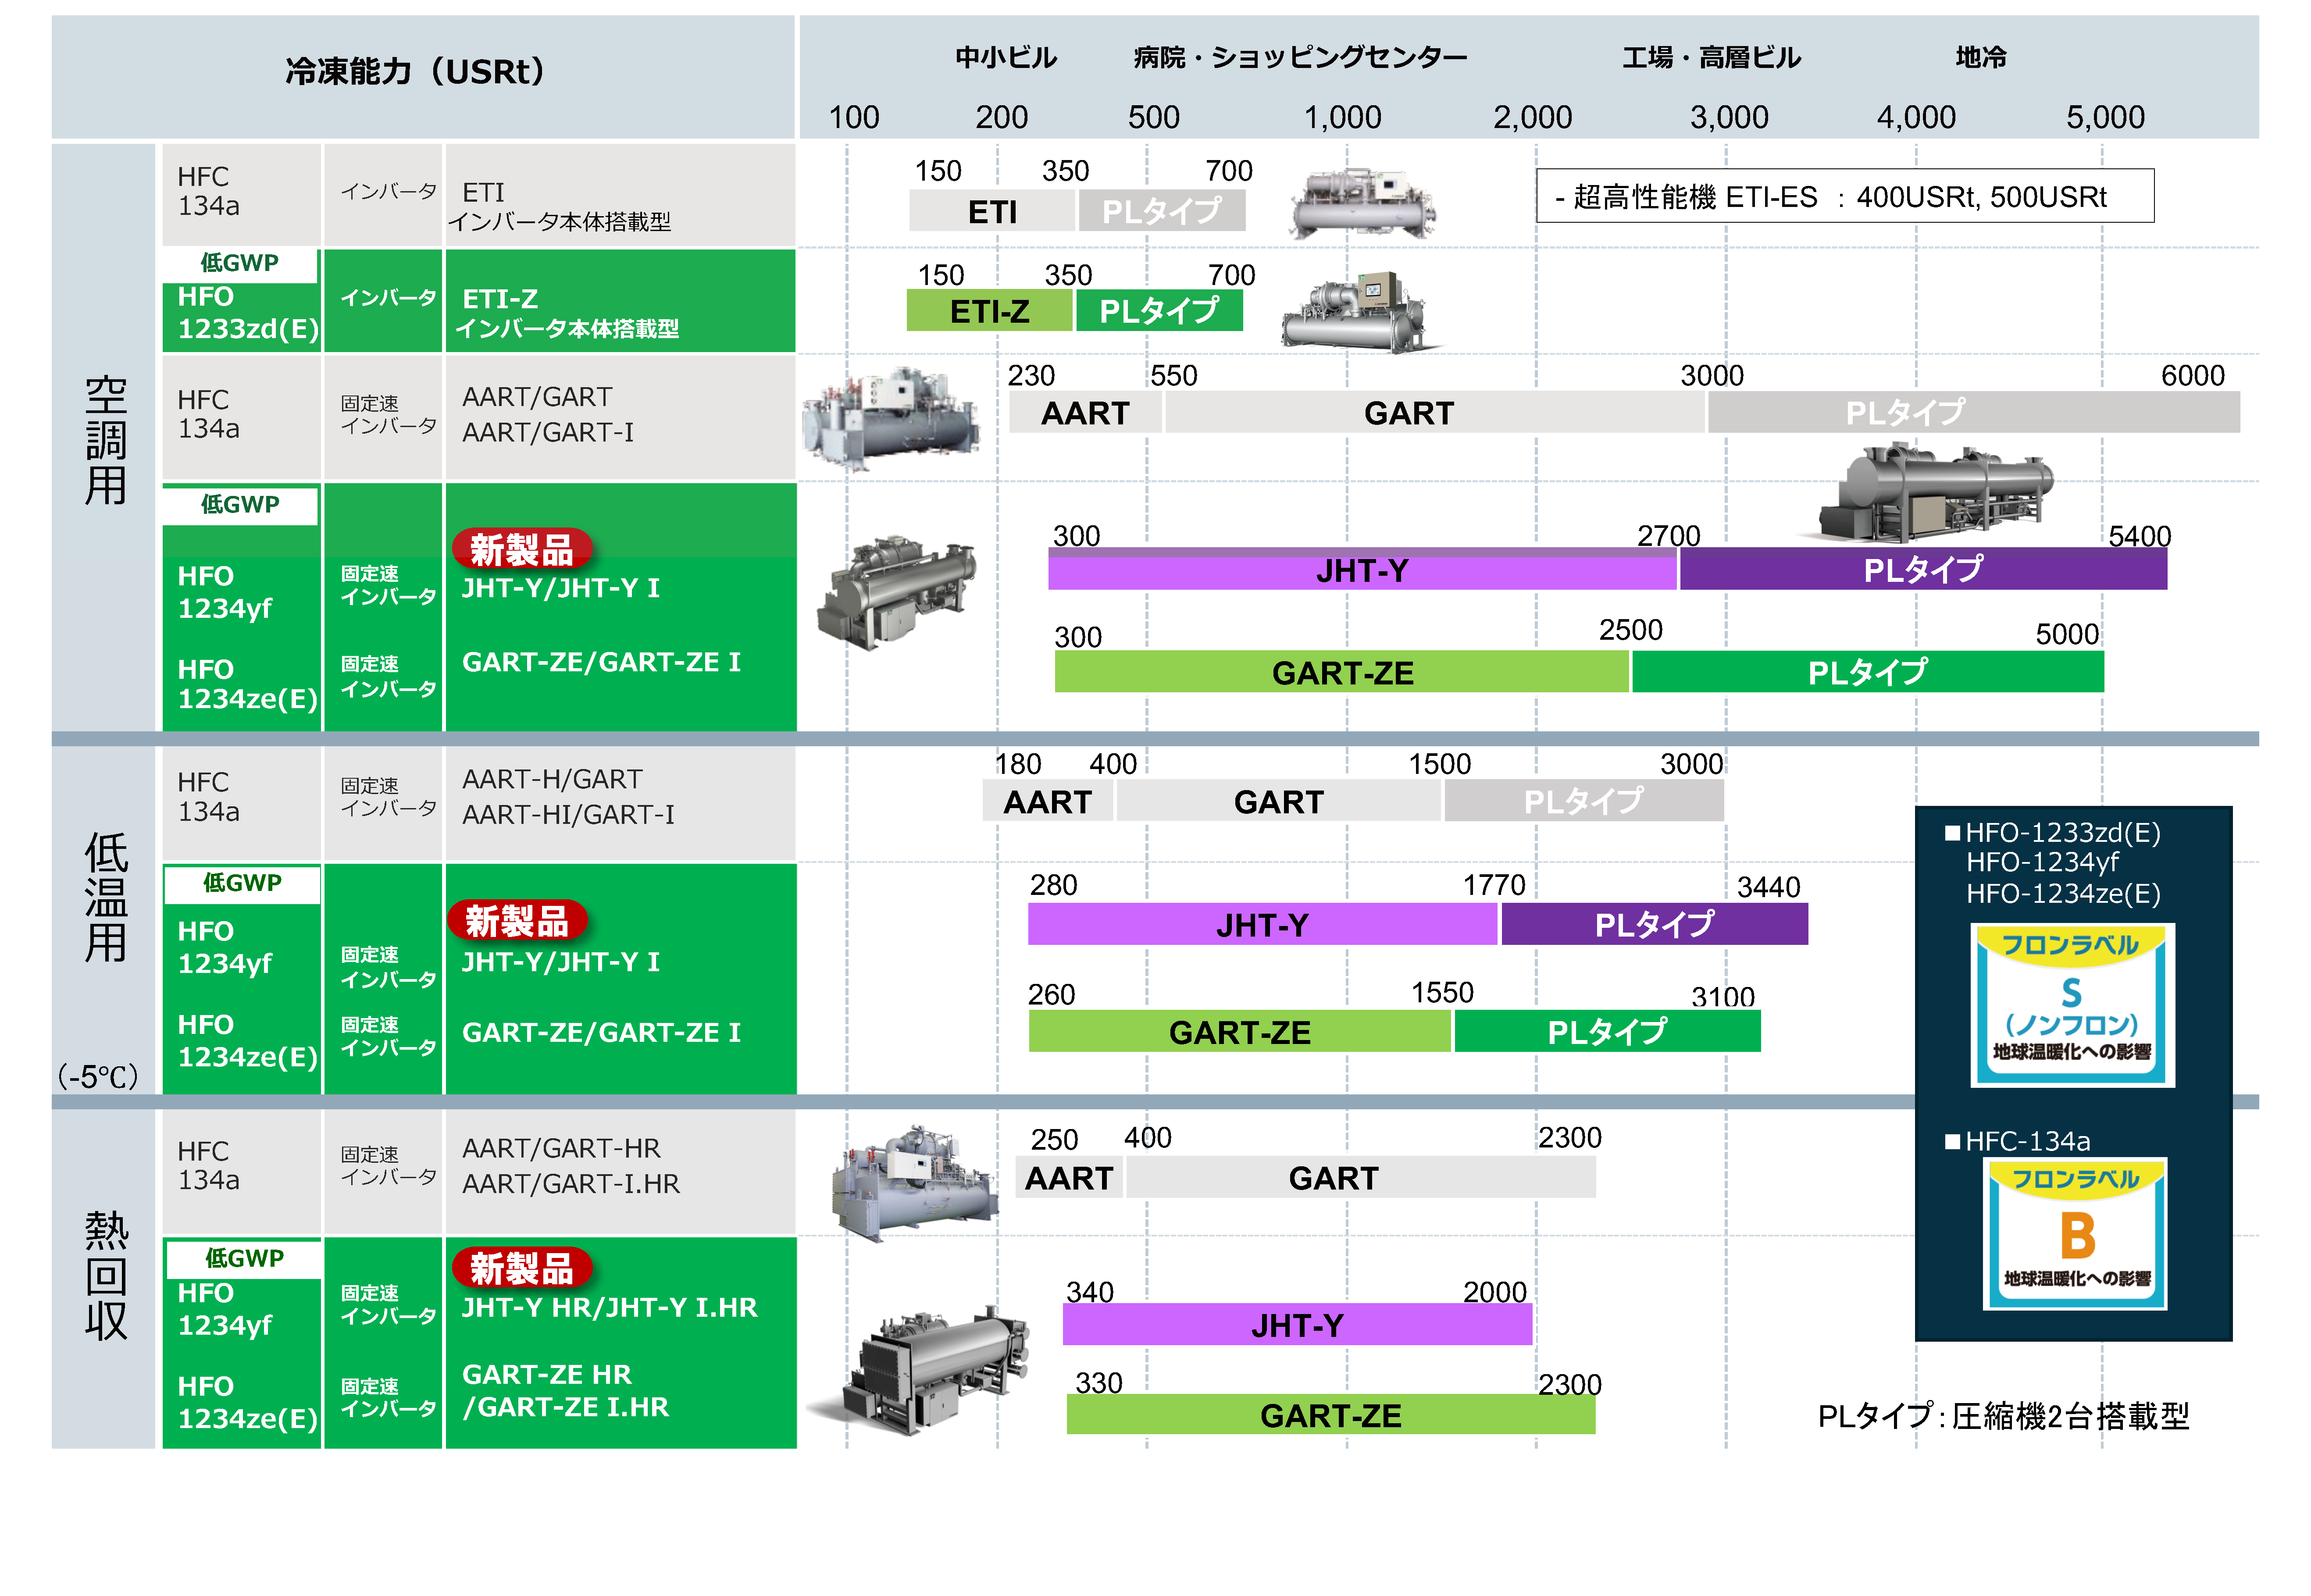
Task: Click the 地冷 heading
Action: (x=1981, y=57)
